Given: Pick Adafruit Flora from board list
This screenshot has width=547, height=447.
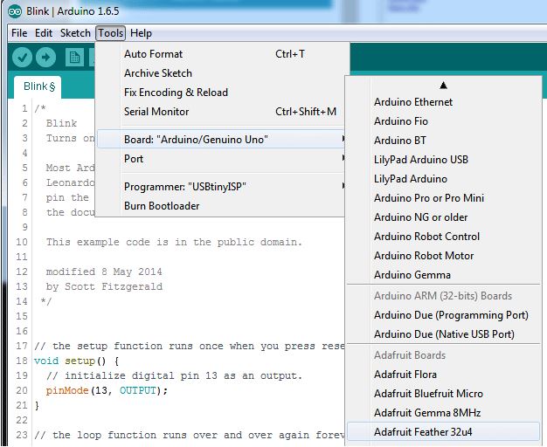Looking at the screenshot, I should (405, 375).
